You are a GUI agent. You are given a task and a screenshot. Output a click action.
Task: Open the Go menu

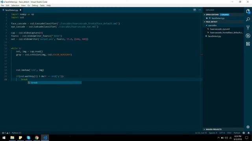pyautogui.click(x=29, y=5)
